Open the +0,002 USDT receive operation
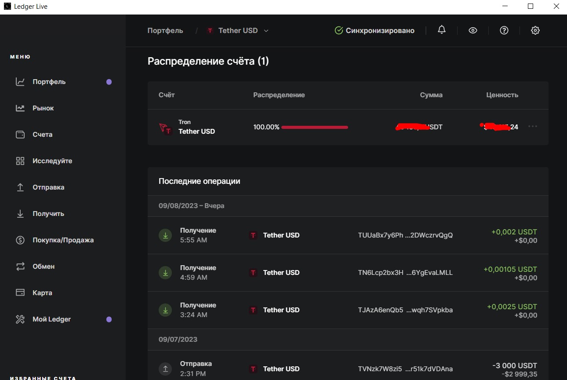 [x=348, y=235]
